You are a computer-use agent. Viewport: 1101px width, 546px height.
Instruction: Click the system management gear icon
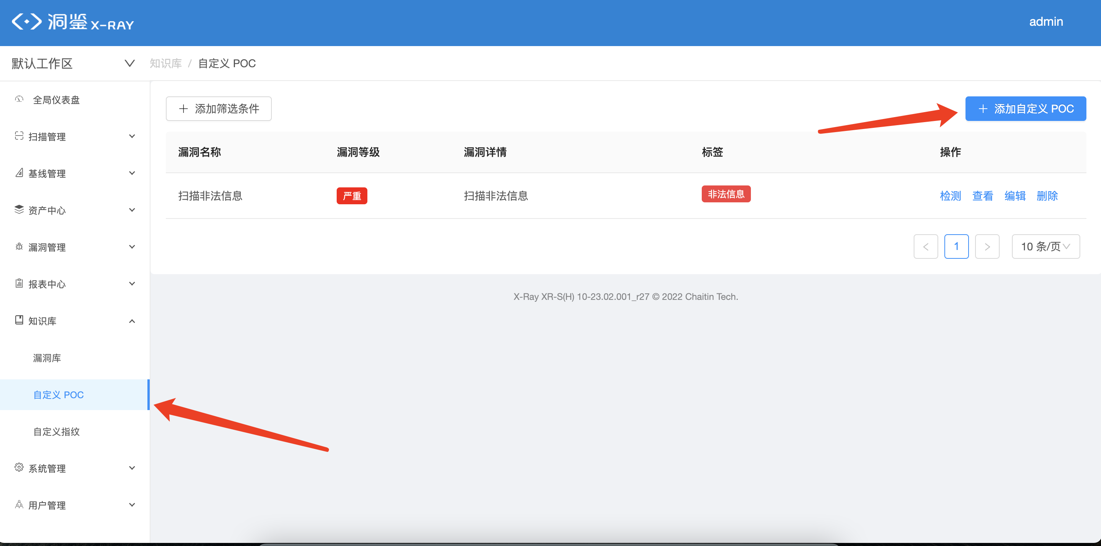(x=19, y=467)
